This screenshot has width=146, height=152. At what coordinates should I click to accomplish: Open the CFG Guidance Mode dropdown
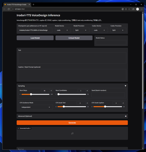(36, 107)
